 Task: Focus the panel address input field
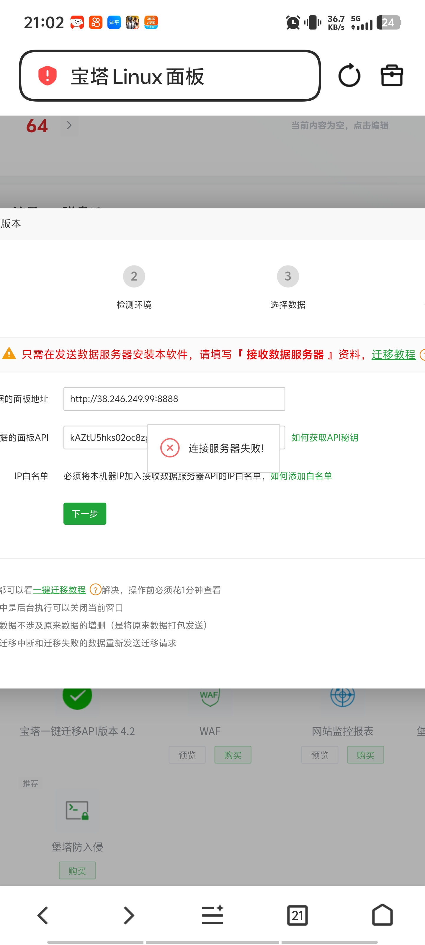pyautogui.click(x=174, y=399)
